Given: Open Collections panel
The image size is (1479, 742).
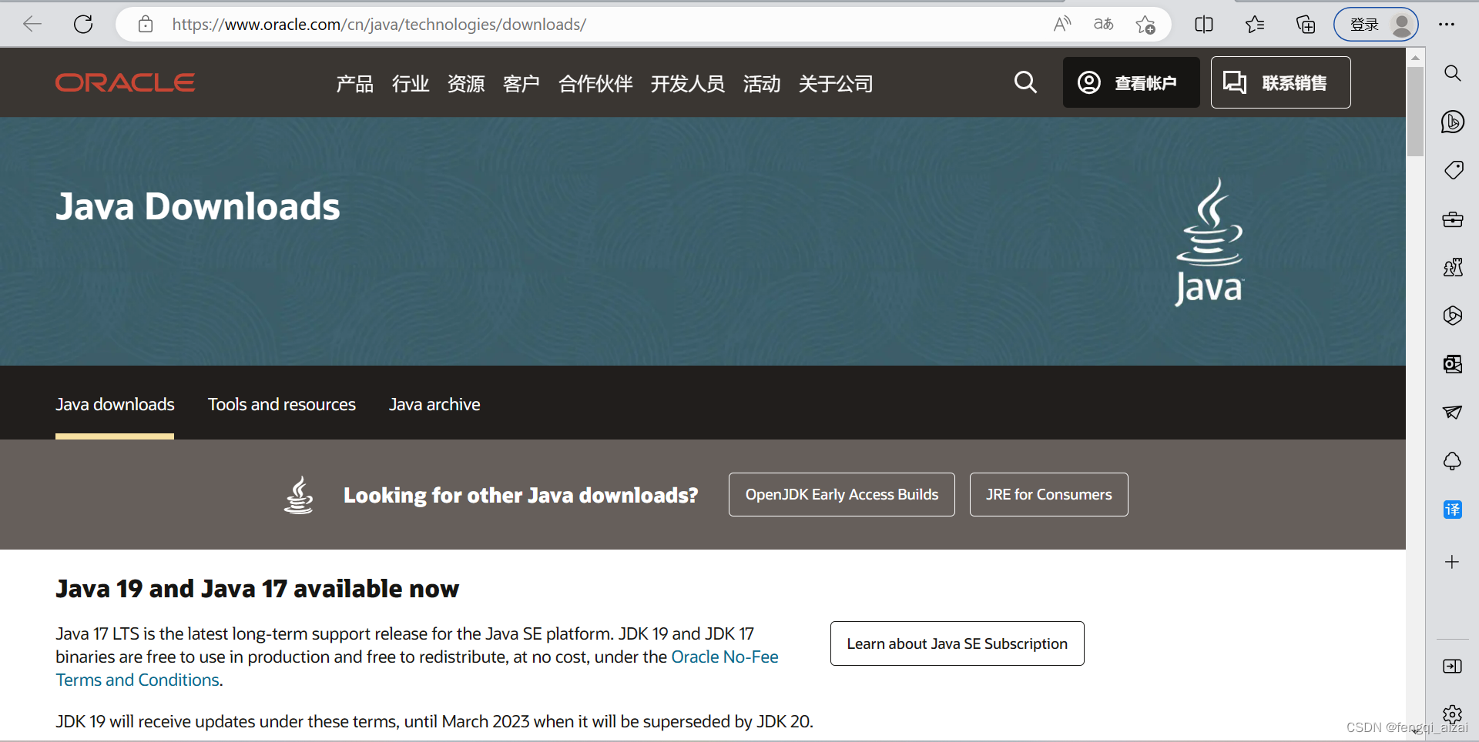Looking at the screenshot, I should tap(1306, 25).
